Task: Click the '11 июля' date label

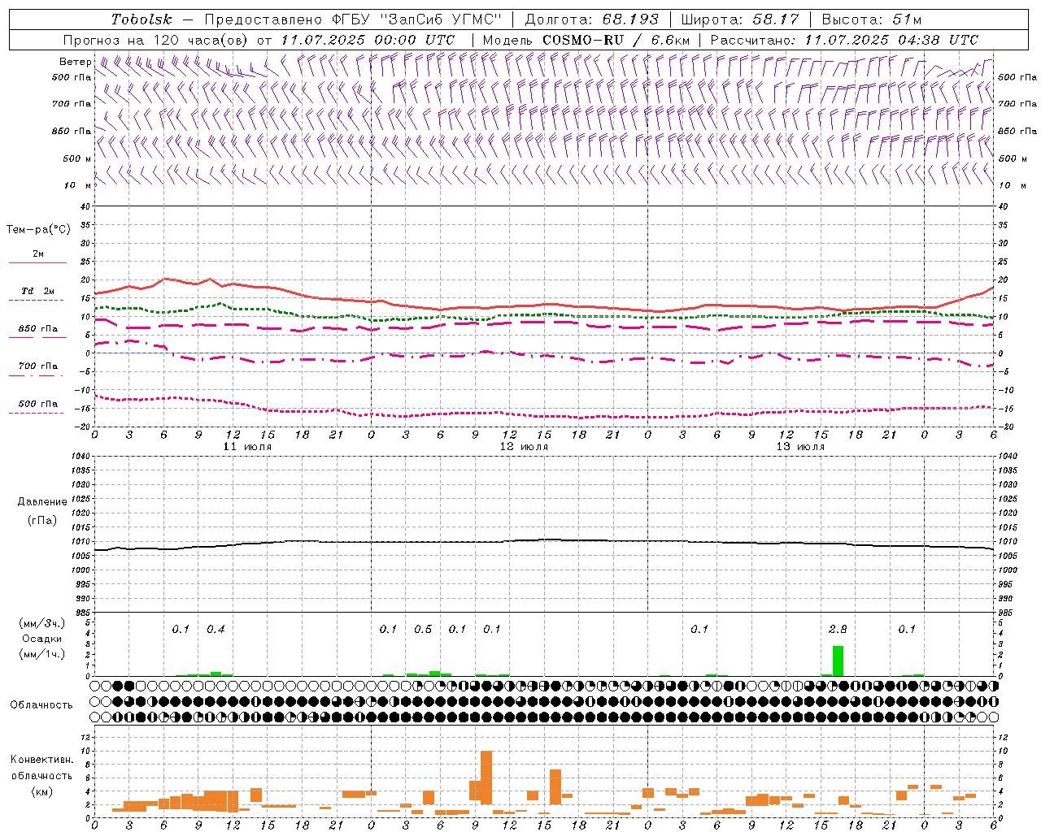Action: coord(247,447)
